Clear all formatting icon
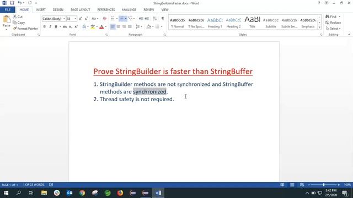Image resolution: width=353 pixels, height=198 pixels. pyautogui.click(x=104, y=19)
